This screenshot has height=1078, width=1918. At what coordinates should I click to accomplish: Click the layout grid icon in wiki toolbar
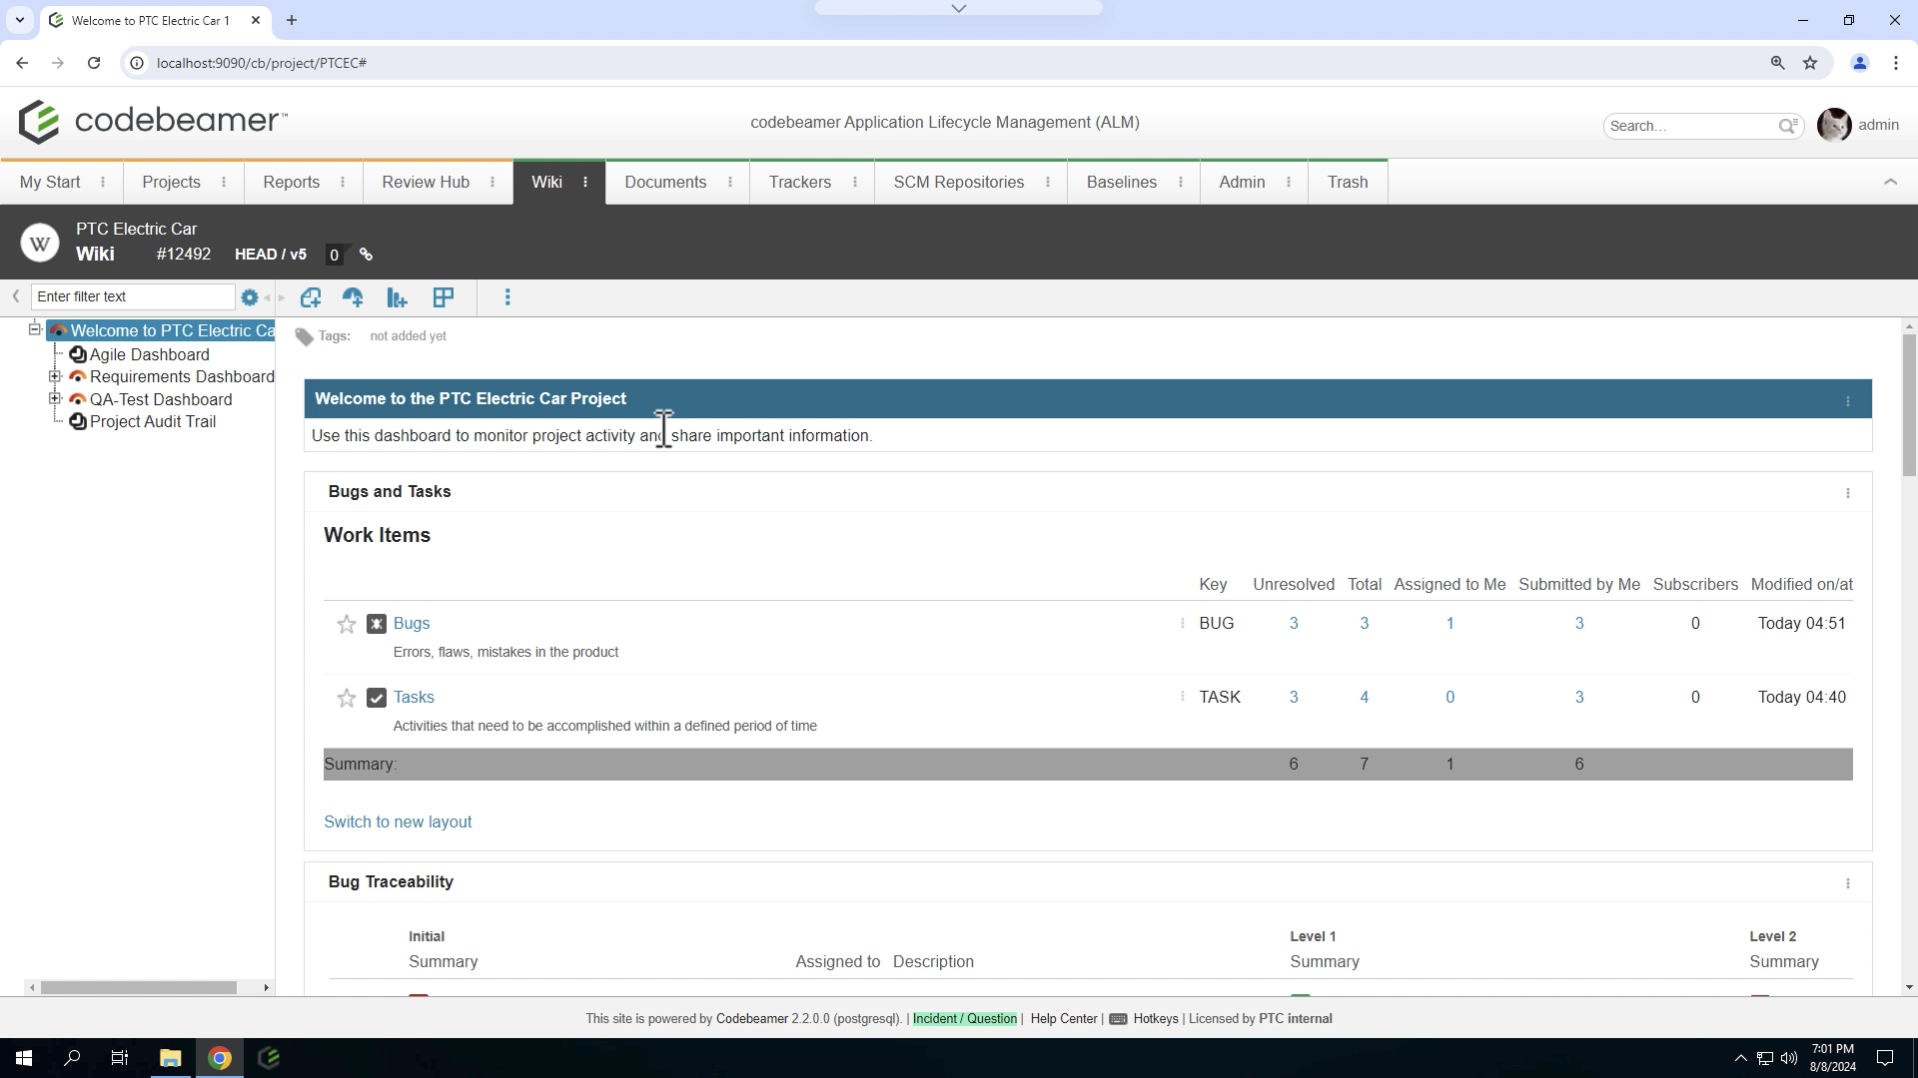tap(444, 297)
